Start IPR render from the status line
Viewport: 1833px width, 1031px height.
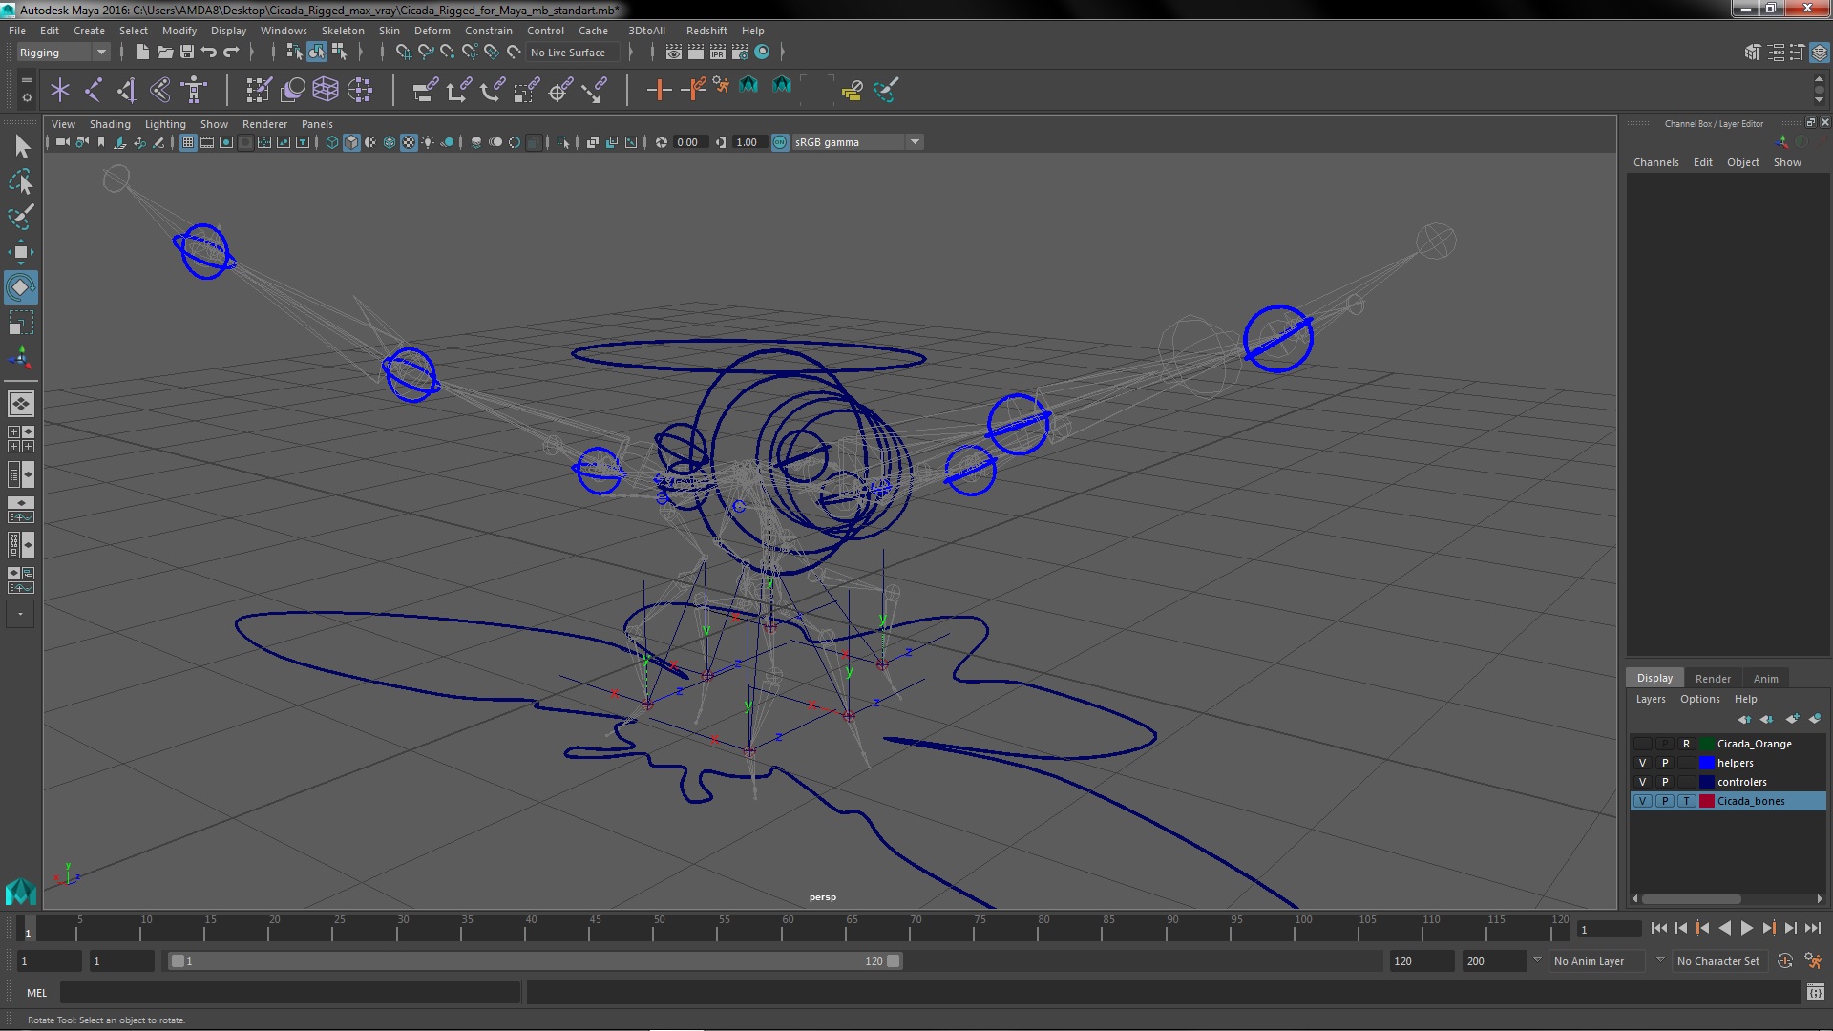click(x=718, y=52)
